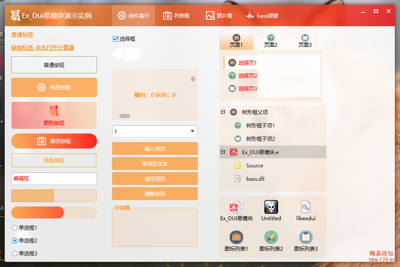
Task: Toggle the white switch below 选择框
Action: point(127,54)
